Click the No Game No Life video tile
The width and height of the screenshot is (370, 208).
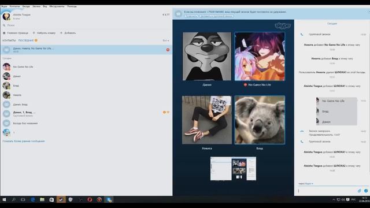tap(260, 57)
